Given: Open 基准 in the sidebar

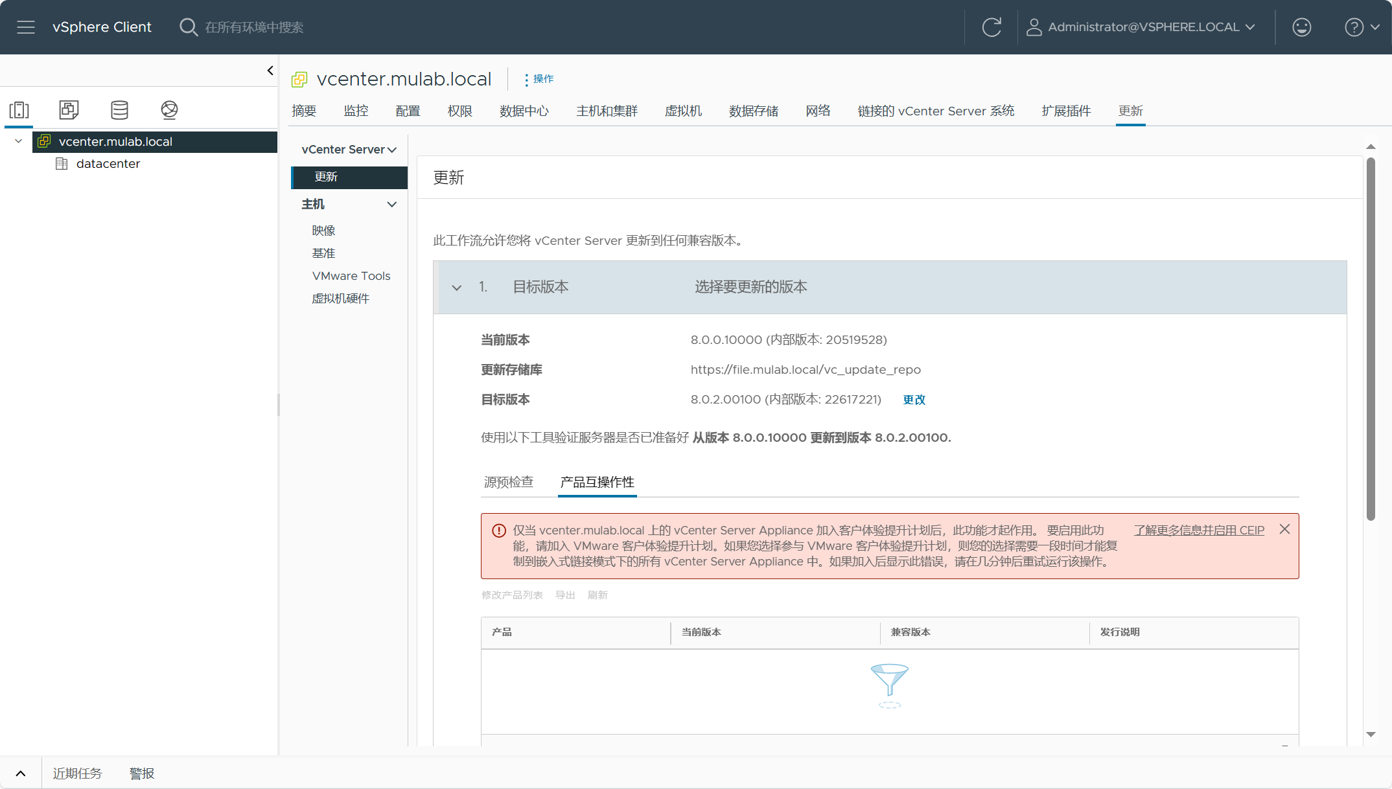Looking at the screenshot, I should (323, 253).
